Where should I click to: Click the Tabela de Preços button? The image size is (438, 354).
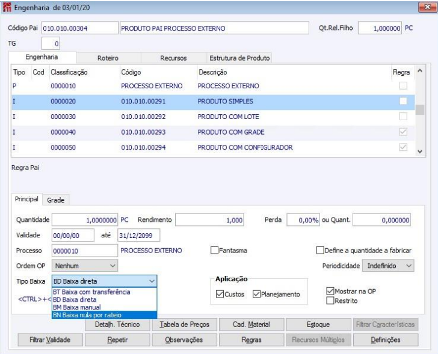[x=184, y=325]
